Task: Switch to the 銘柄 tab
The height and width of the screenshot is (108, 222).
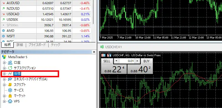Action: coord(7,45)
